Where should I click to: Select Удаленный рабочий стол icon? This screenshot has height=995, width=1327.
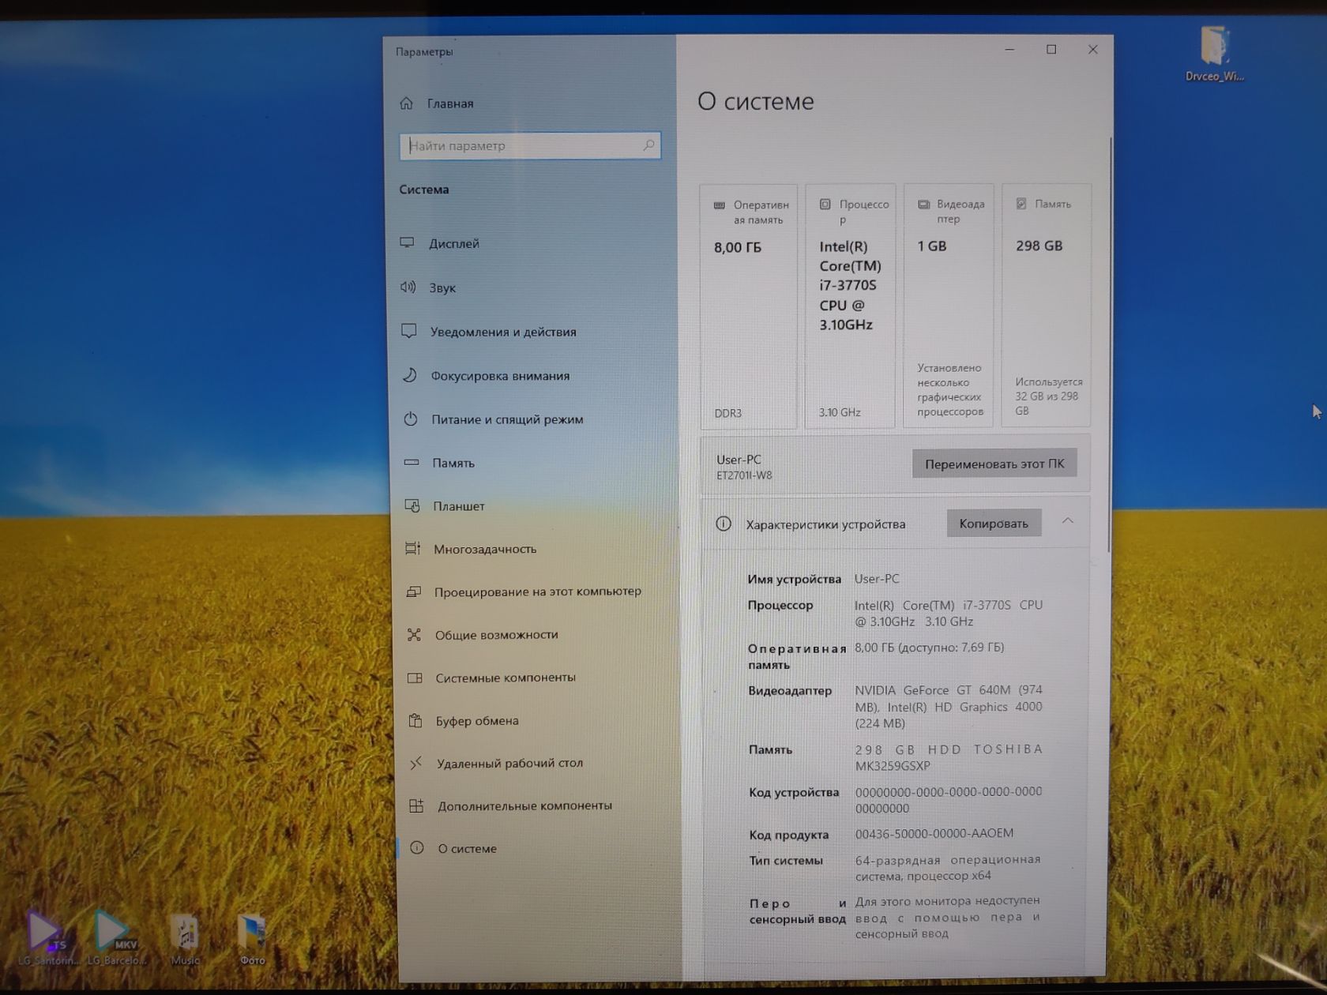coord(415,763)
